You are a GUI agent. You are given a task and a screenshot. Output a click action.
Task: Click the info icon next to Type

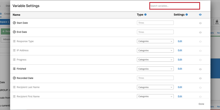coord(145,15)
